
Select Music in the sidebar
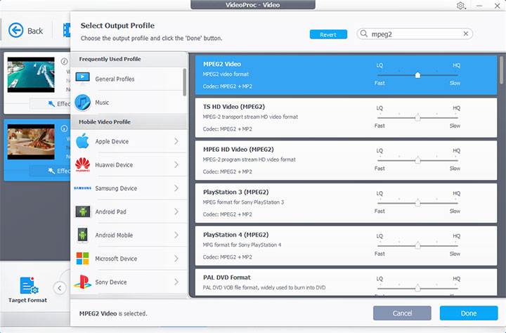(x=127, y=103)
